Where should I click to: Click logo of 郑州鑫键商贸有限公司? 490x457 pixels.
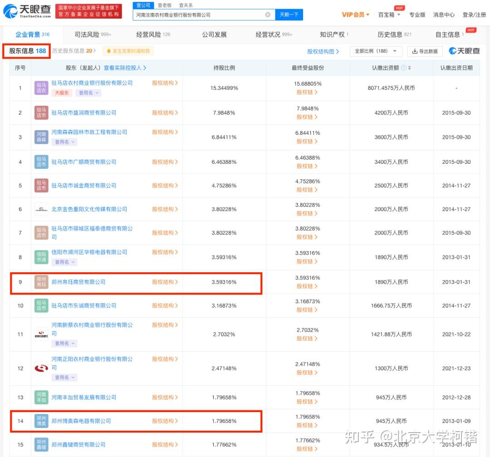41,444
